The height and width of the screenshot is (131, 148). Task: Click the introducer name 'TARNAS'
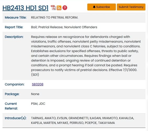pyautogui.click(x=37, y=118)
